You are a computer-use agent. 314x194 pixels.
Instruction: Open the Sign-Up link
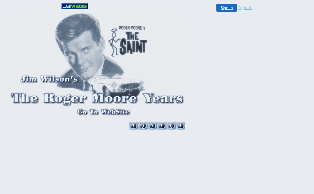tap(245, 8)
